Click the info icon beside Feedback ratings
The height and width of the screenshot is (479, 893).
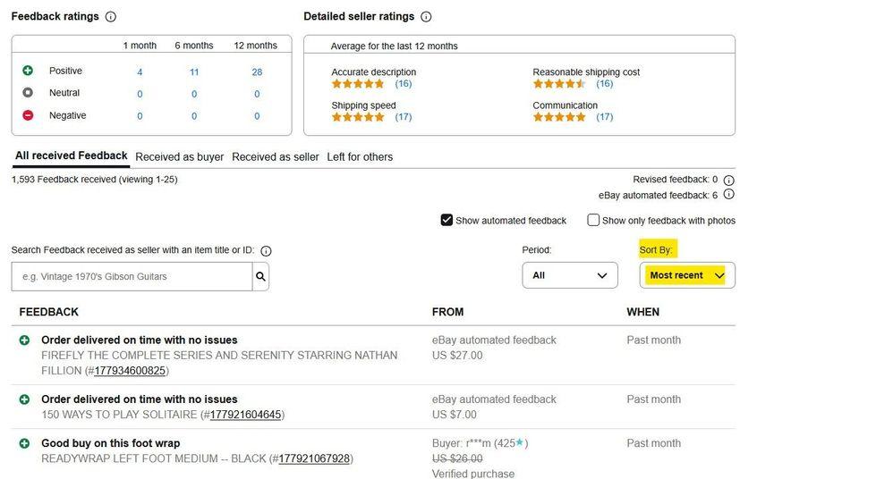pos(110,17)
